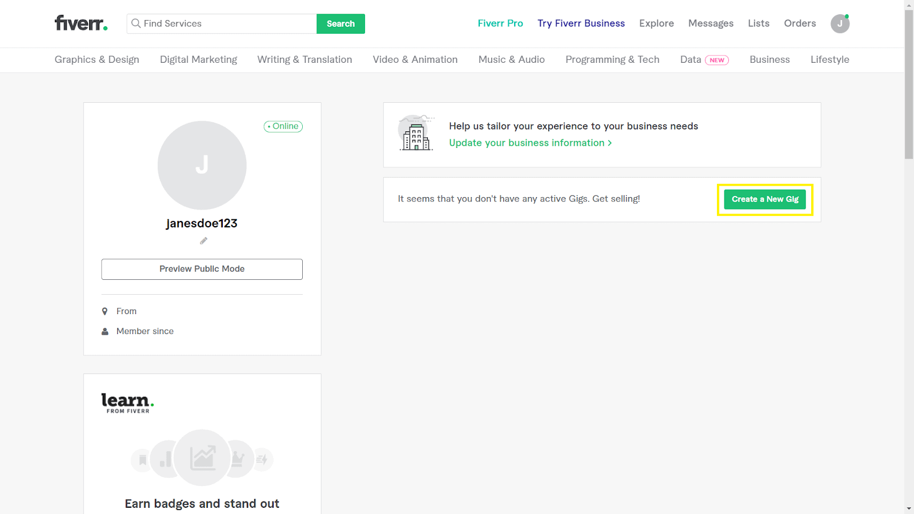Click the person icon beside Member since
Viewport: 914px width, 514px height.
[x=105, y=331]
